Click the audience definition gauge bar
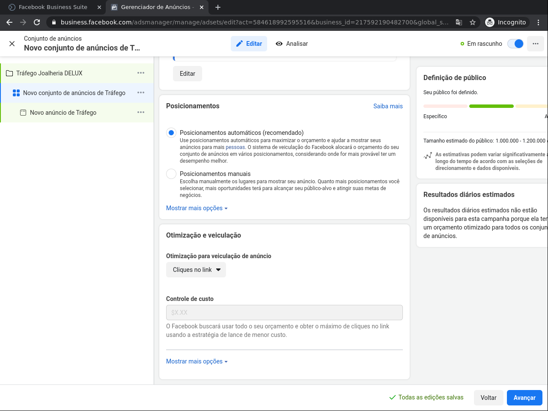 491,106
